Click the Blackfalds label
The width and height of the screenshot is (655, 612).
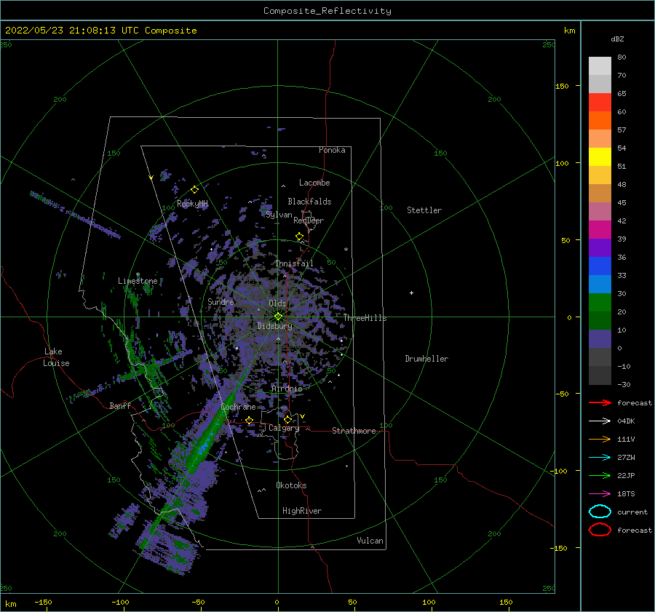309,202
